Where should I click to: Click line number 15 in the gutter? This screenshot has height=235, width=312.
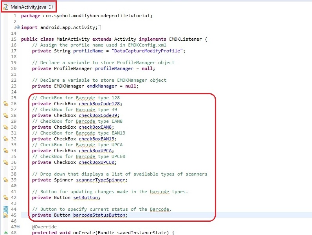[x=14, y=39]
